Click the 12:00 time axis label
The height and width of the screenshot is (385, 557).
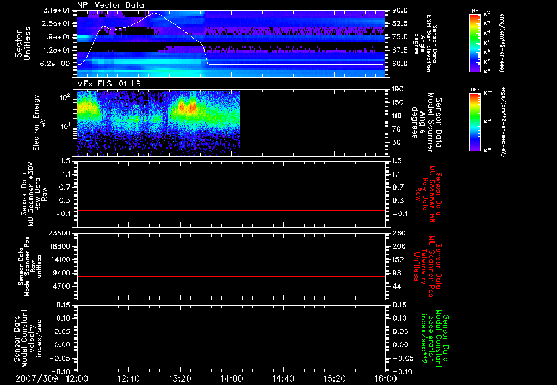pyautogui.click(x=77, y=378)
